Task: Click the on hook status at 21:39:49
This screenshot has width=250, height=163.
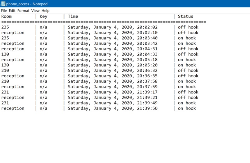Action: [x=187, y=103]
